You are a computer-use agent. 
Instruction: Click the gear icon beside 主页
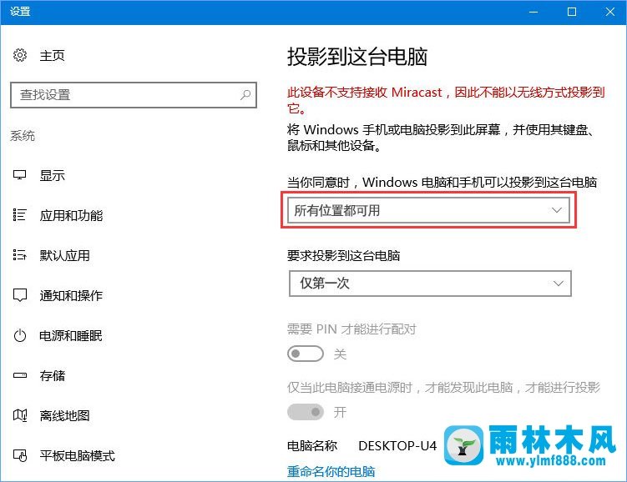click(x=20, y=55)
